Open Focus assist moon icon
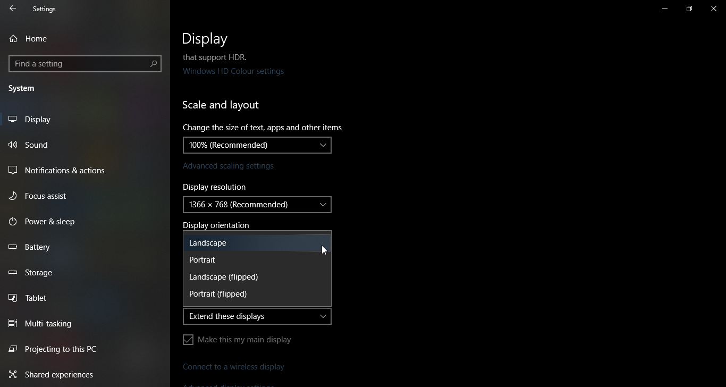This screenshot has height=387, width=726. point(13,196)
